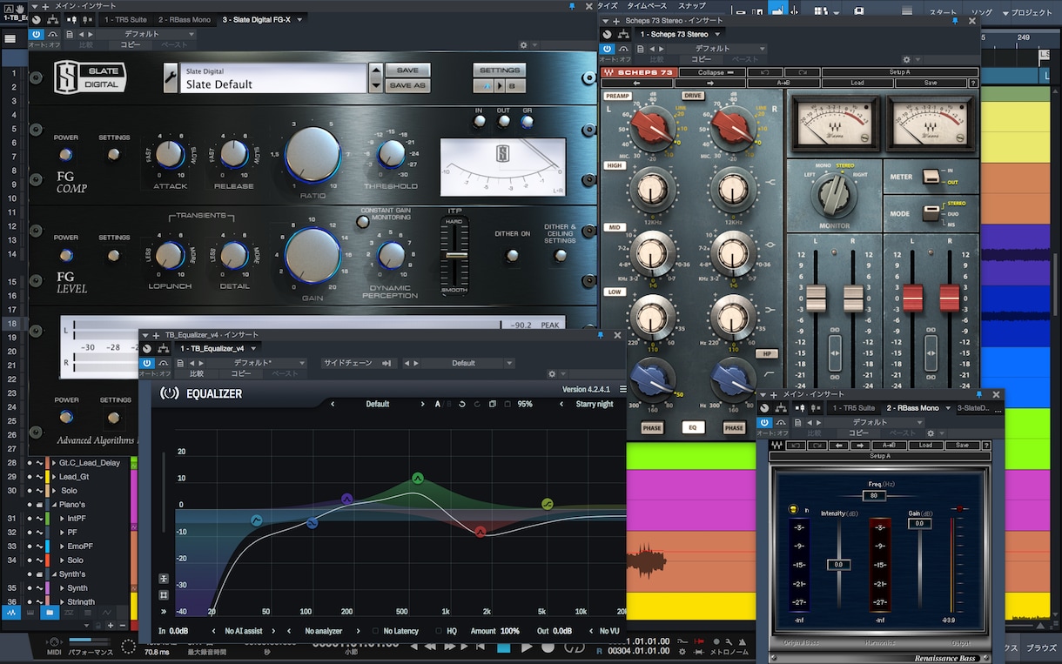Toggle the FG Comp power switch

65,155
